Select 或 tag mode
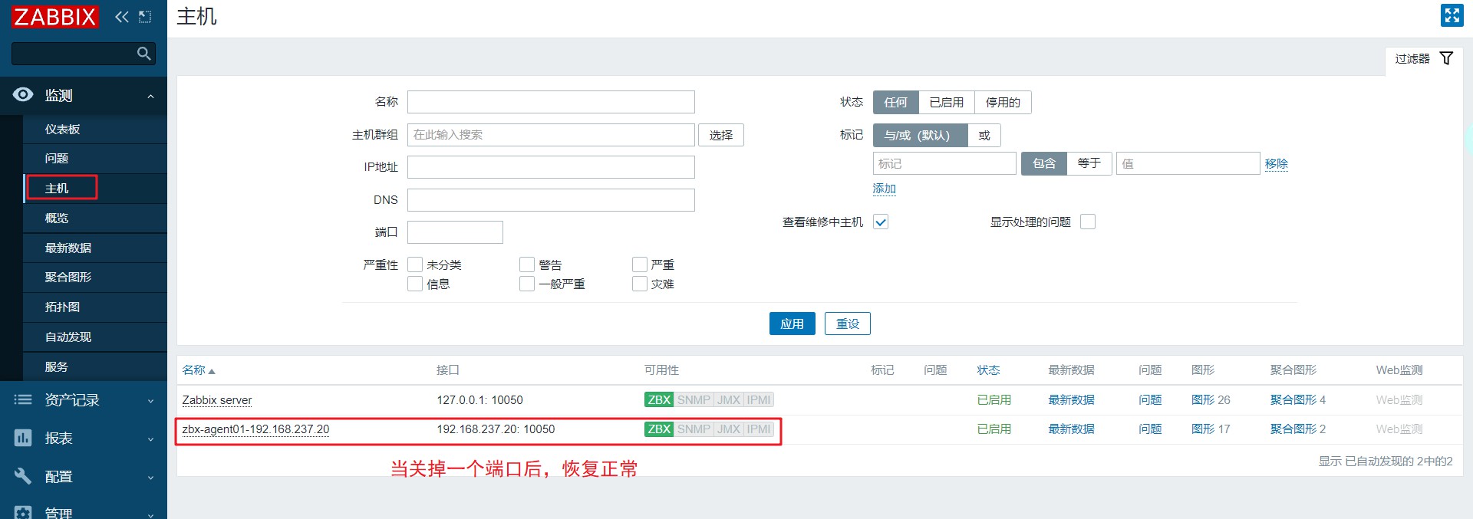 (x=984, y=135)
